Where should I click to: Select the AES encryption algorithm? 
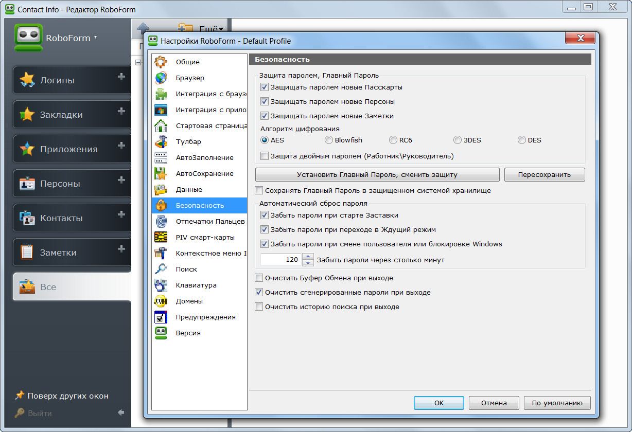(265, 140)
